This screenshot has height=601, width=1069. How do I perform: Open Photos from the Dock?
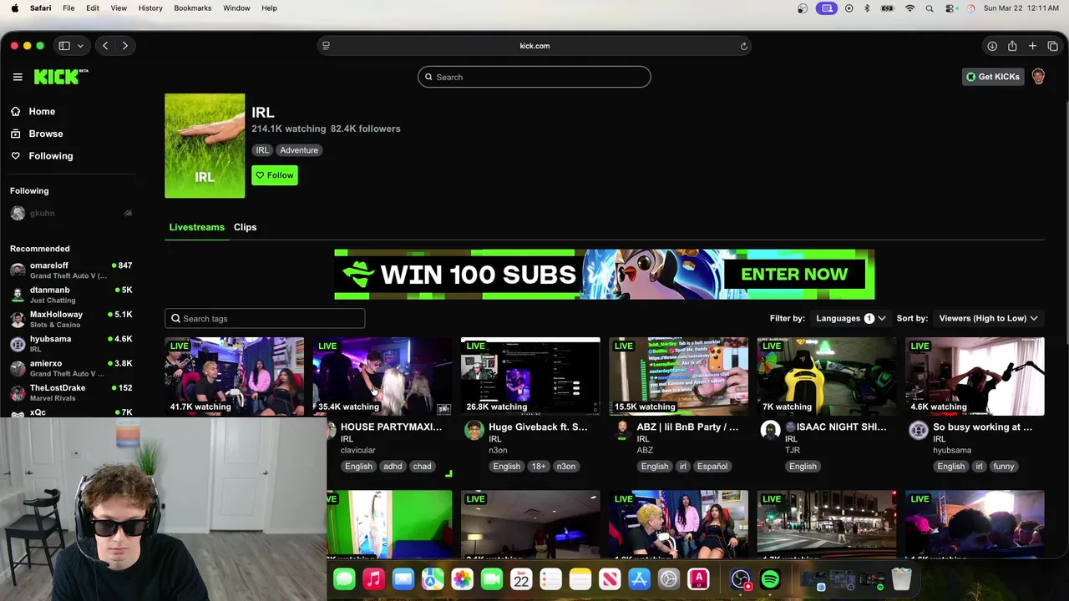click(462, 579)
